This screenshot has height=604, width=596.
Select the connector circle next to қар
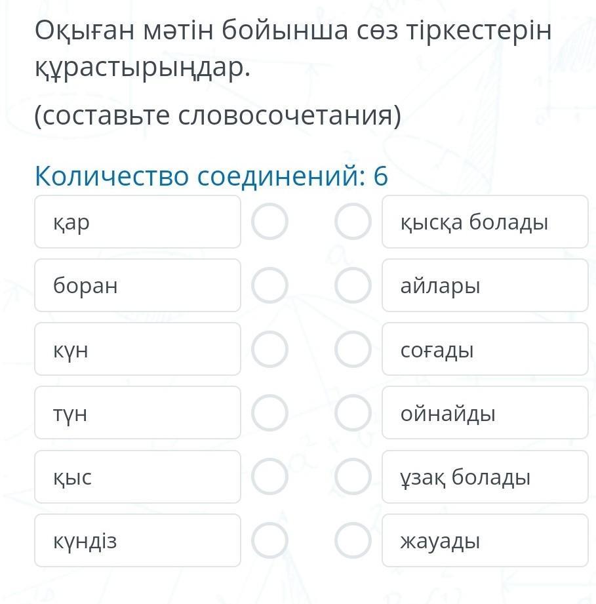(269, 222)
